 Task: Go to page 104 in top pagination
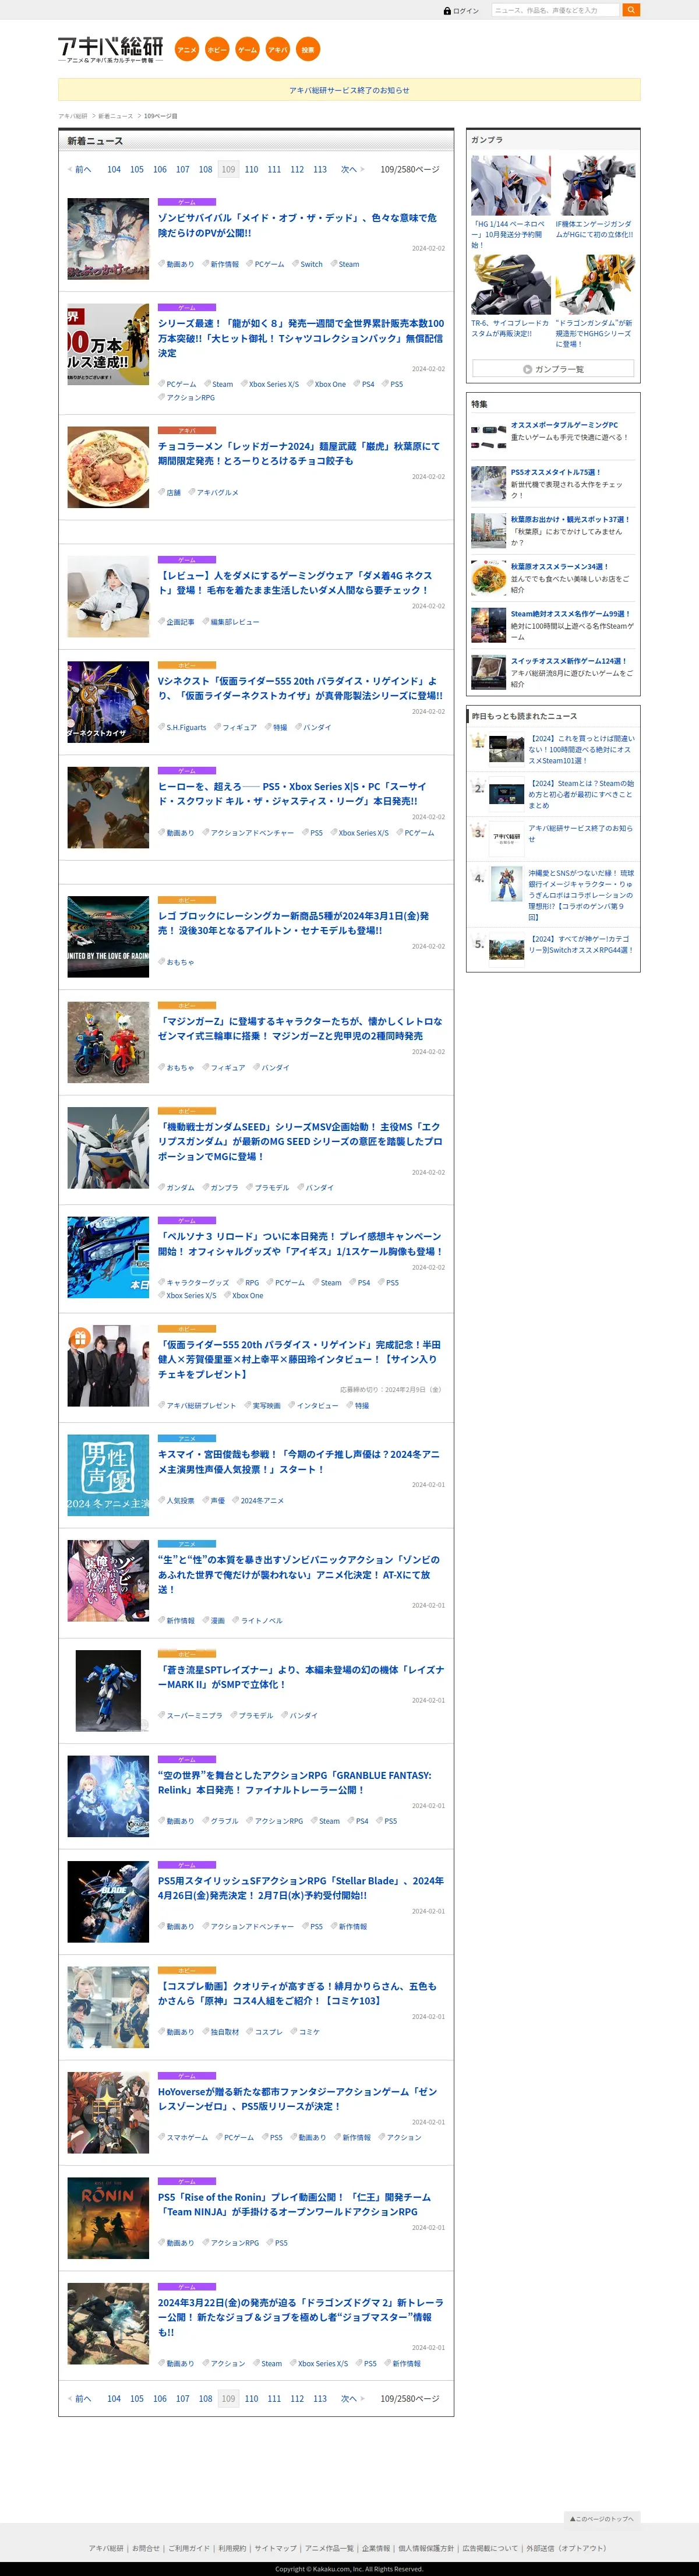114,169
